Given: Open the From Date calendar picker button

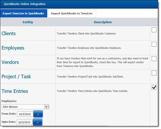Looking at the screenshot, I should pos(38,114).
